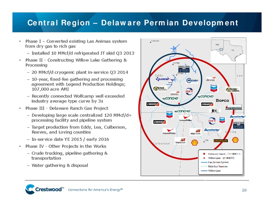The image size is (274, 211).
Task: Click the Concho logo above the ConocoPhillips logo
Action: pyautogui.click(x=183, y=111)
